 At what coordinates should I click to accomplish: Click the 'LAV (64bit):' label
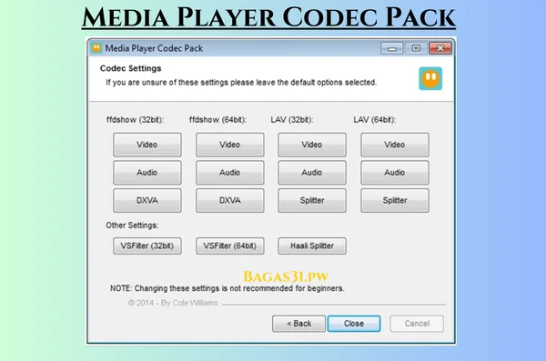pyautogui.click(x=375, y=120)
